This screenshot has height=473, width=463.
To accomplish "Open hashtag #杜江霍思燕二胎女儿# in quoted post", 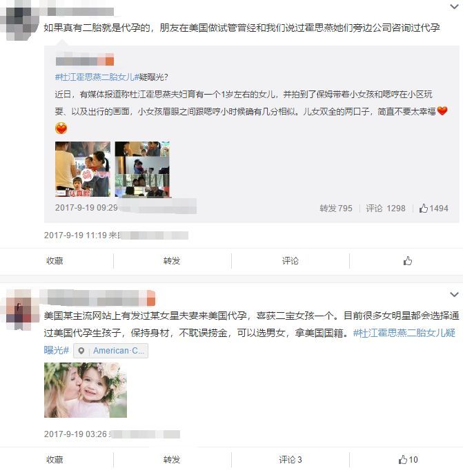I will pyautogui.click(x=97, y=77).
